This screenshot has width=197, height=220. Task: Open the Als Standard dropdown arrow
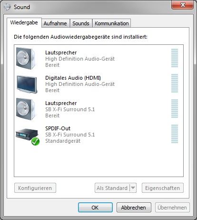point(133,188)
